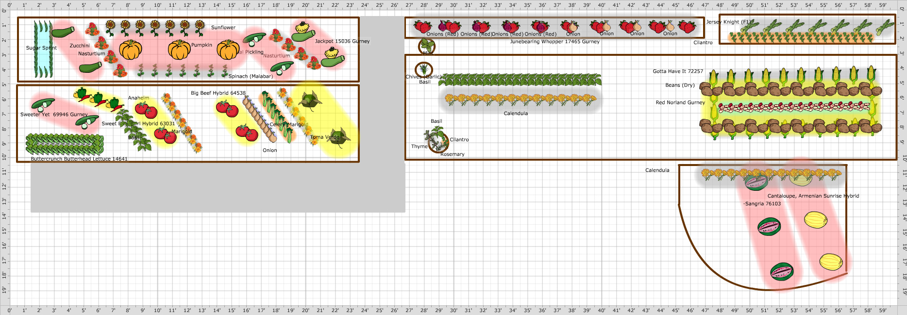The width and height of the screenshot is (907, 315).
Task: Select the leftmost strawberry in the strawberry bed
Action: click(x=421, y=27)
